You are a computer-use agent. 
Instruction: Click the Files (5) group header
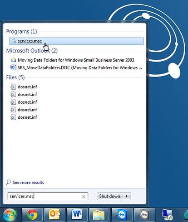(15, 77)
